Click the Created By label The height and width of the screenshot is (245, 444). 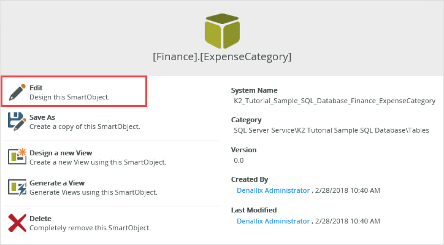(250, 179)
